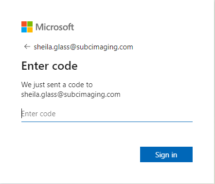Click the blue underline of the code field

107,122
